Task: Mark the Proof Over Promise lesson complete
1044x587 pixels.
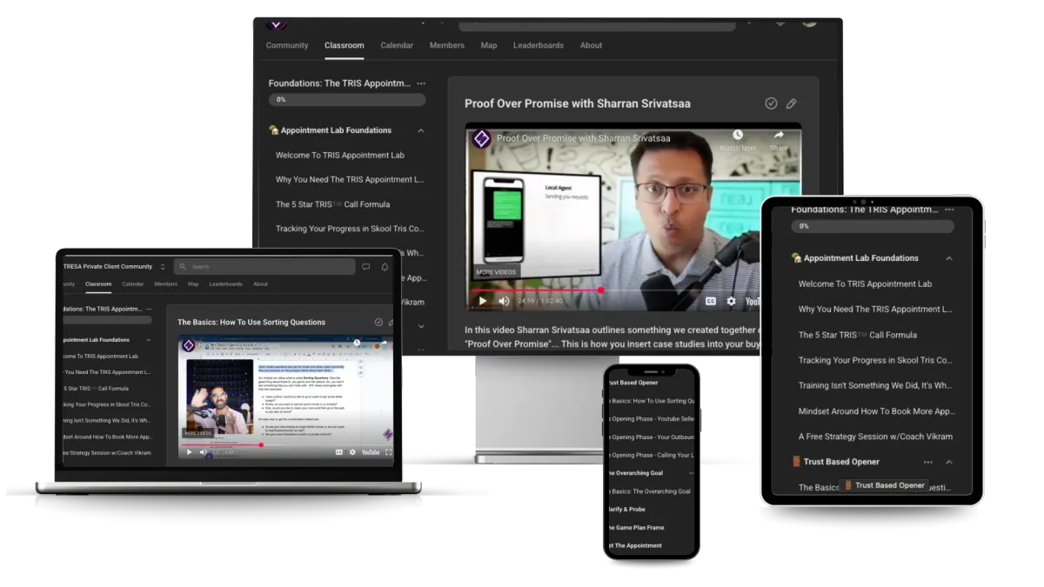Action: coord(771,103)
